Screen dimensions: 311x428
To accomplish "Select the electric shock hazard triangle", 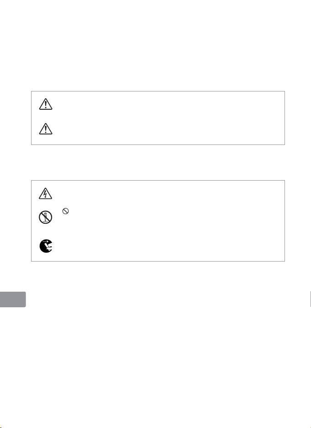I will tap(45, 194).
